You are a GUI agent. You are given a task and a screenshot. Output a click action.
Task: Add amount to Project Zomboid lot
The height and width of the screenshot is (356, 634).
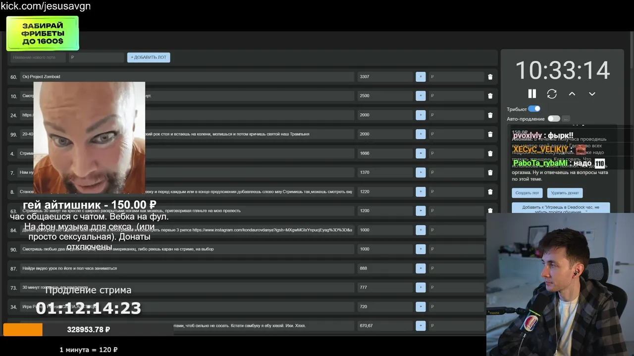click(x=421, y=77)
